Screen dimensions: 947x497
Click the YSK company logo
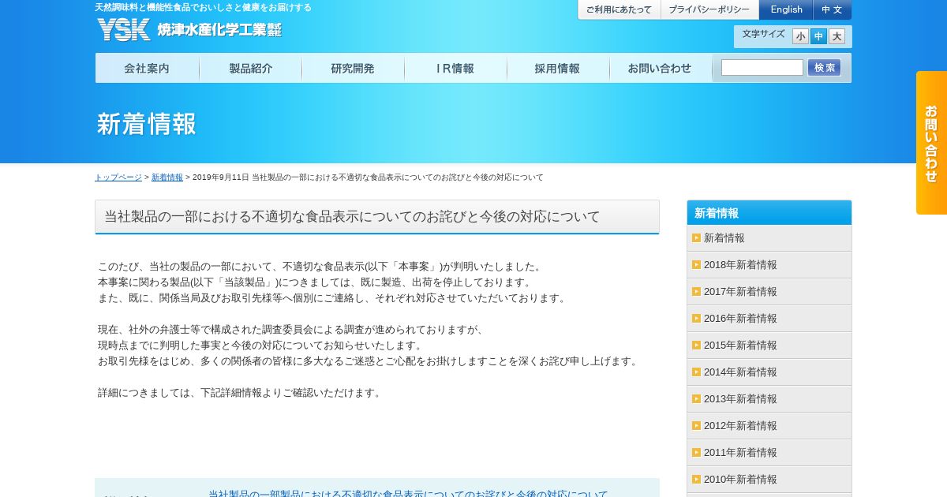(189, 30)
